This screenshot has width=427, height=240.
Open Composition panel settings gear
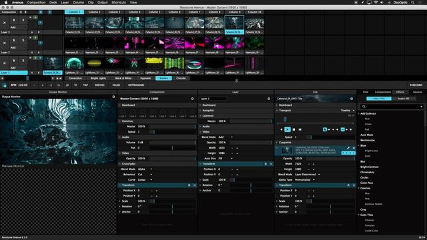(x=192, y=99)
